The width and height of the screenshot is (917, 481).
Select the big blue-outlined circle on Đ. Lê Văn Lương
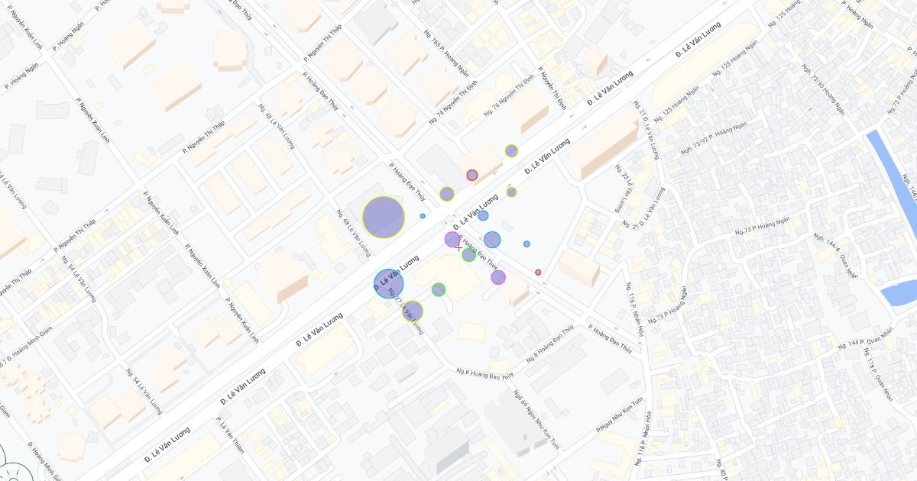389,284
